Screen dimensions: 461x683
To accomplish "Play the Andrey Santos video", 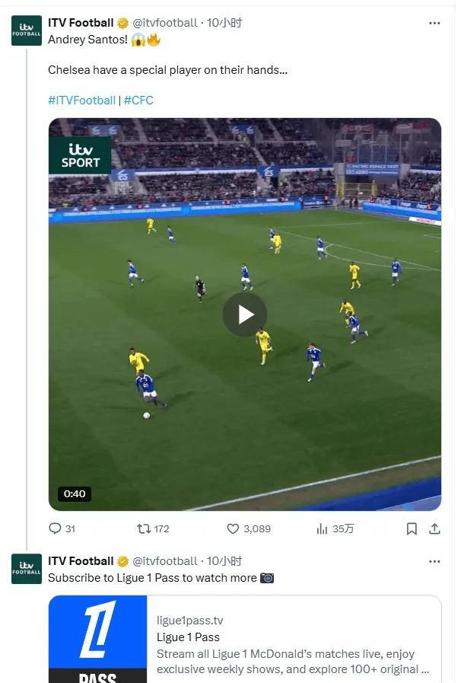I will (244, 314).
